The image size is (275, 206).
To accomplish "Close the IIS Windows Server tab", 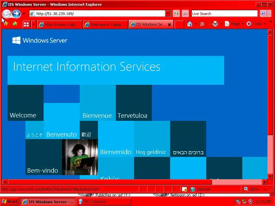I will [169, 25].
